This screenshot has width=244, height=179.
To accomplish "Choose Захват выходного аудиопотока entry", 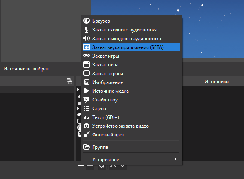I will pyautogui.click(x=131, y=38).
